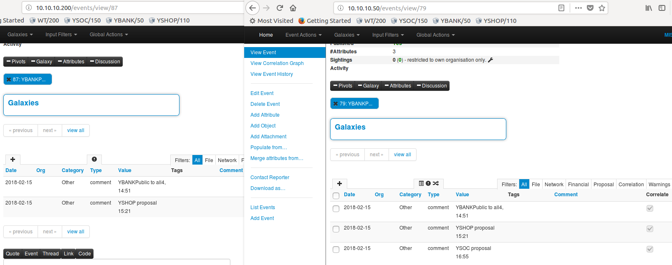Screen dimensions: 672x265
Task: Toggle Discussion section in event 79 window
Action: (432, 86)
